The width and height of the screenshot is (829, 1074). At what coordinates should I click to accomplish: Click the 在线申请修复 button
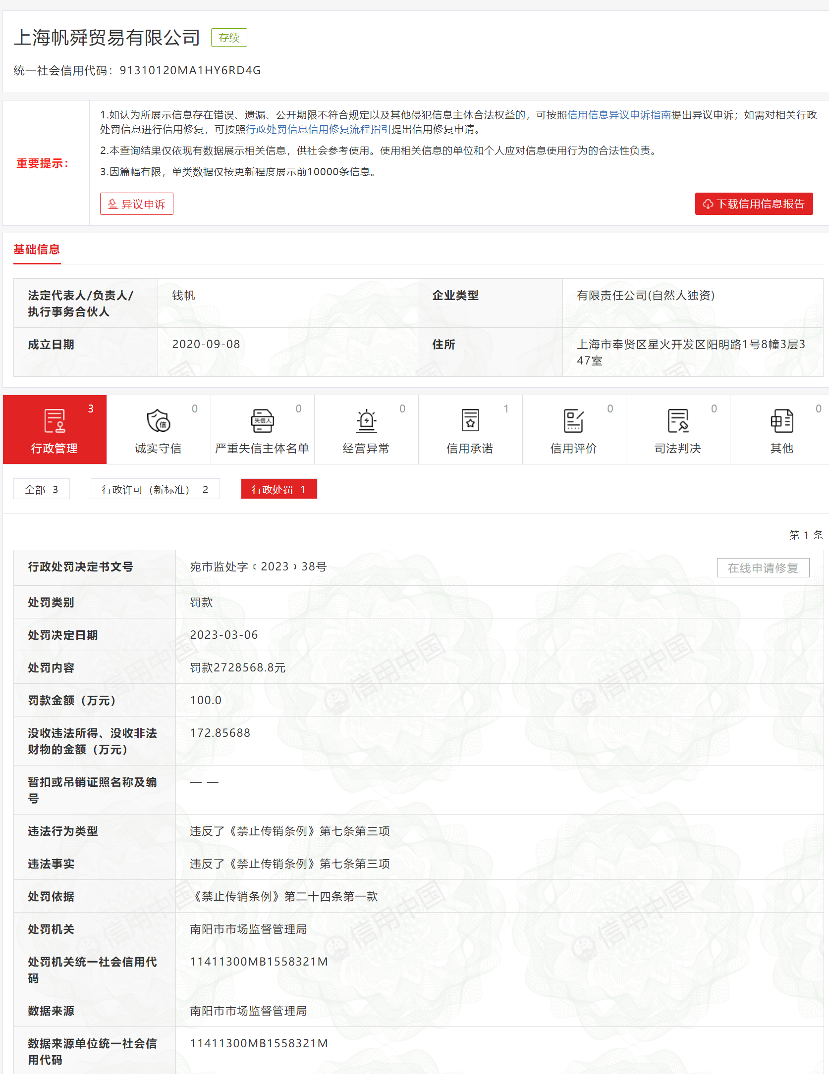[763, 567]
